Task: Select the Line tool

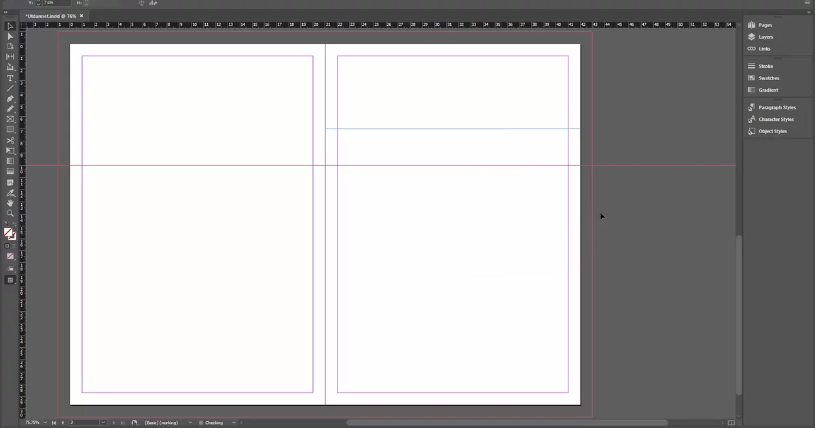Action: (x=10, y=88)
